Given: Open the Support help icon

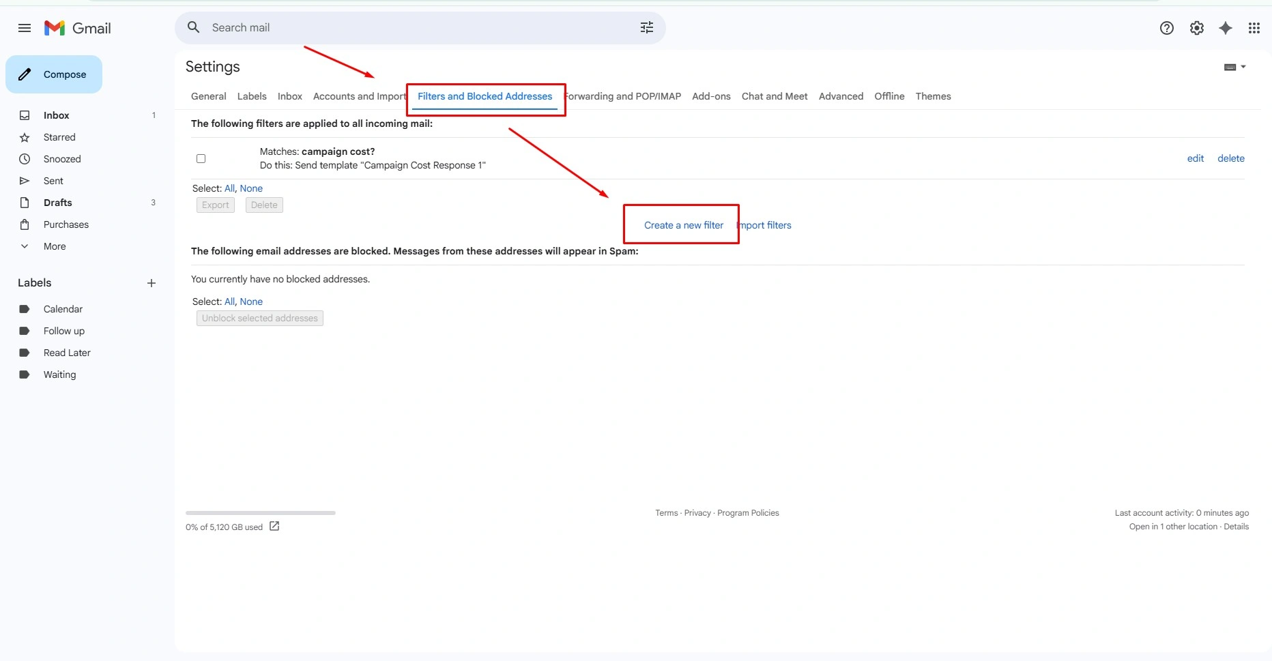Looking at the screenshot, I should (x=1167, y=28).
